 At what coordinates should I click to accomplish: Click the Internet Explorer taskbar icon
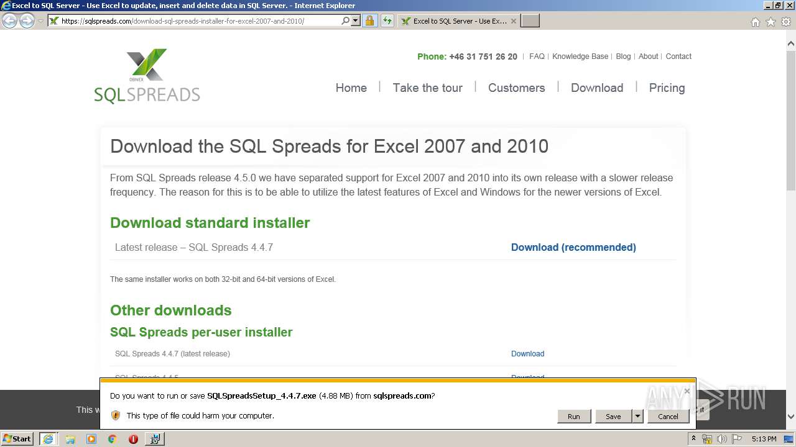(x=48, y=438)
